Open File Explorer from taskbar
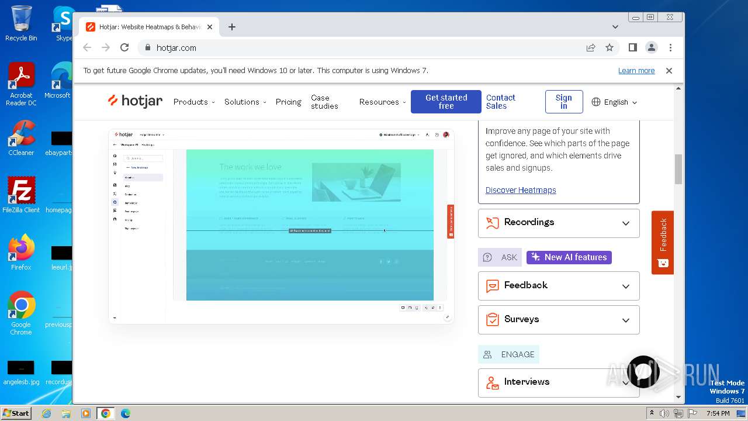Viewport: 748px width, 421px height. point(66,413)
